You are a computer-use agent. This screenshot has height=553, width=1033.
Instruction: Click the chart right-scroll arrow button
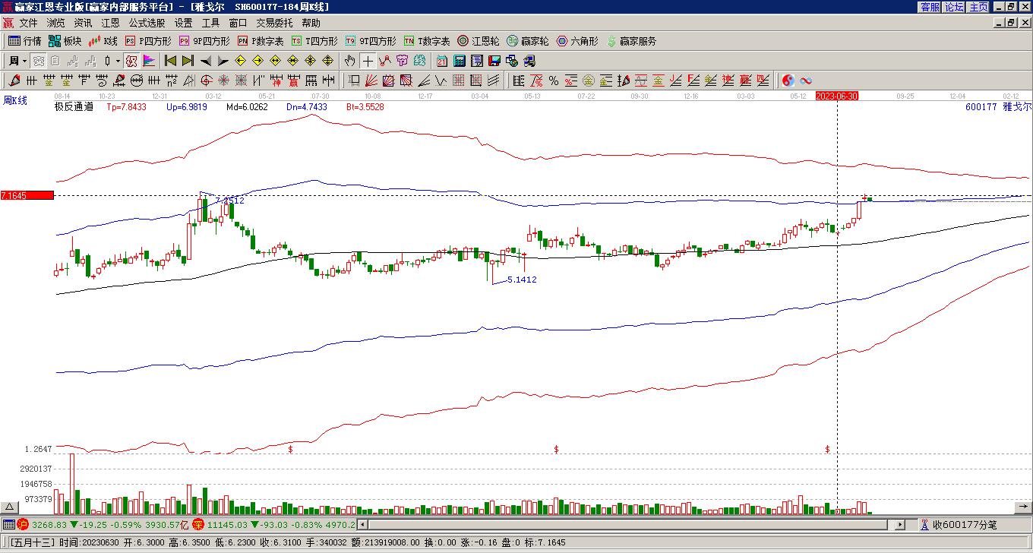coord(1022,507)
